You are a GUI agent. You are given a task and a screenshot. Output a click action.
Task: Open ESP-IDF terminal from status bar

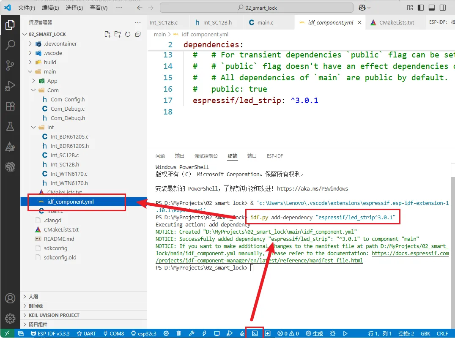click(x=255, y=333)
